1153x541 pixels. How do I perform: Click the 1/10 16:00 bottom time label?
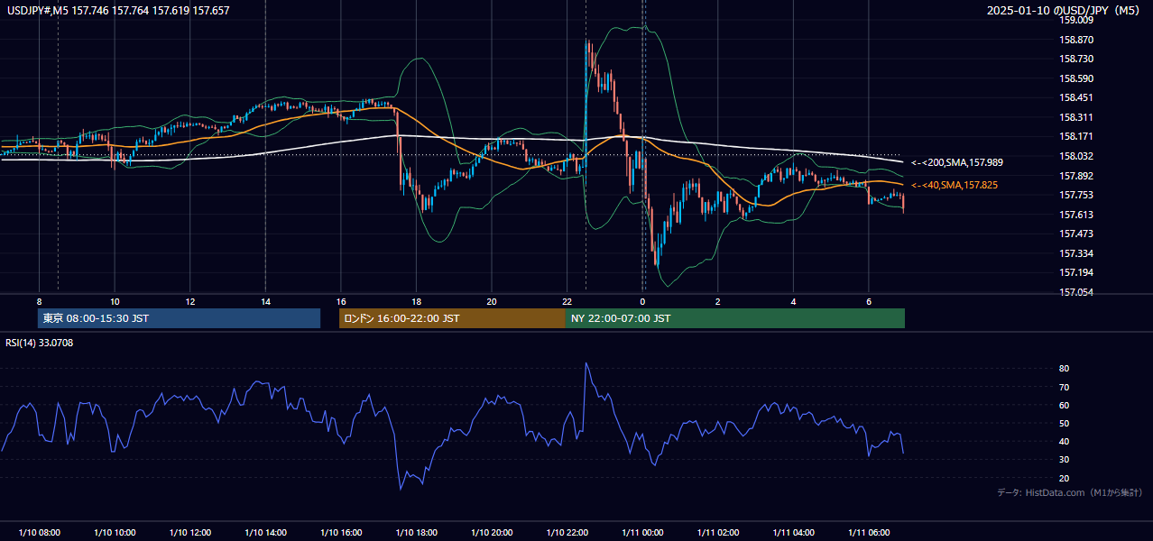point(340,533)
